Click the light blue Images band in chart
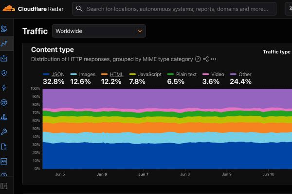The height and width of the screenshot is (194, 292). [167, 138]
